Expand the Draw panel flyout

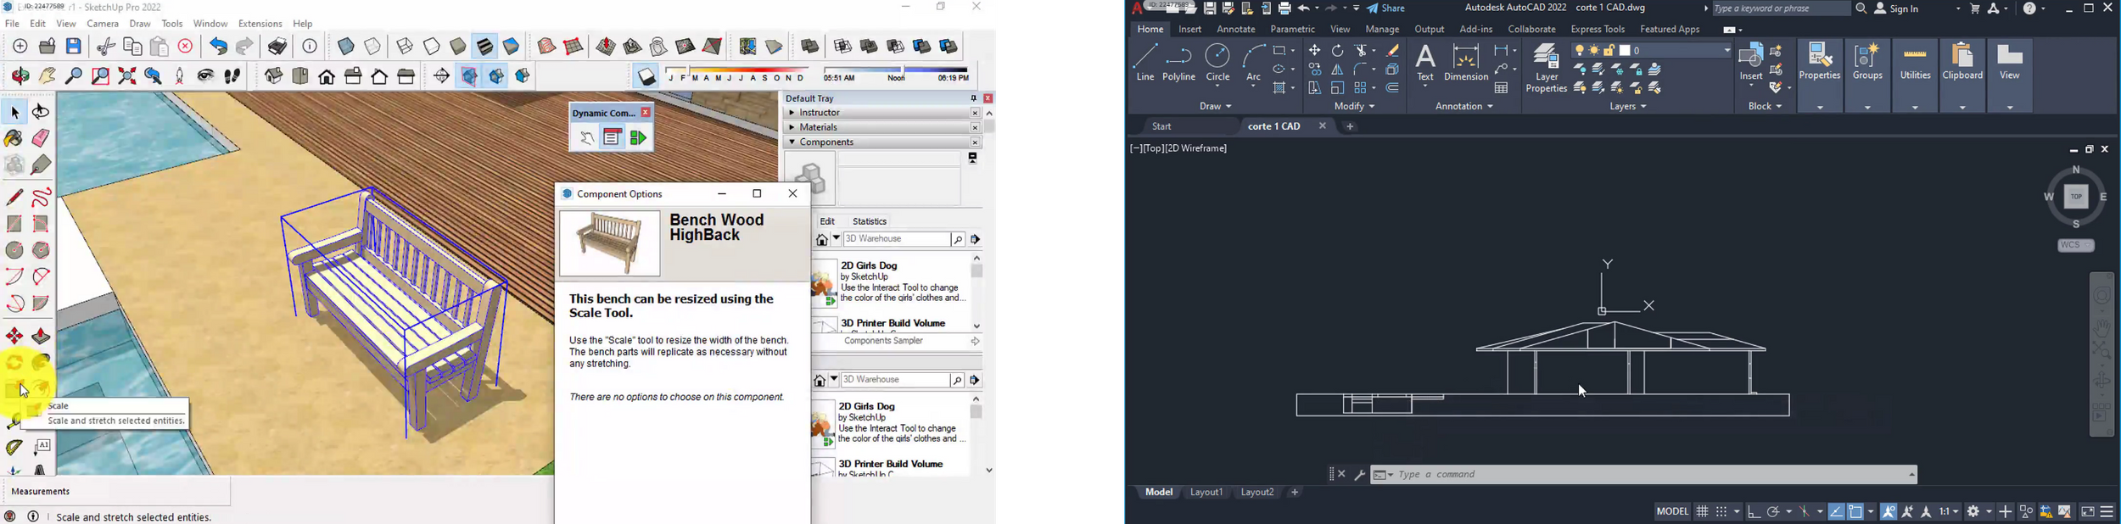click(x=1216, y=107)
